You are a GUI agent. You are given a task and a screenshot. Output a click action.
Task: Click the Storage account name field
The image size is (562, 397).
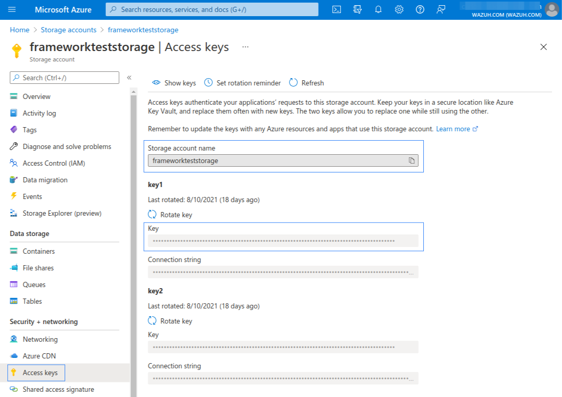[x=283, y=160]
